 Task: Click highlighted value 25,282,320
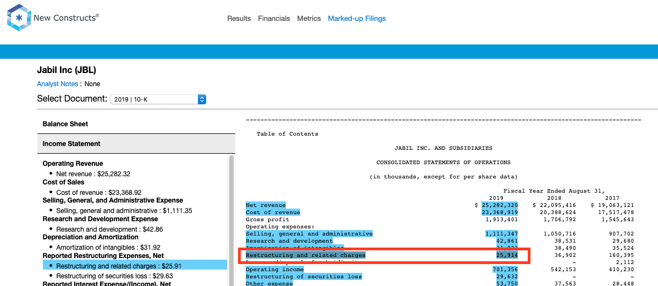pyautogui.click(x=499, y=205)
